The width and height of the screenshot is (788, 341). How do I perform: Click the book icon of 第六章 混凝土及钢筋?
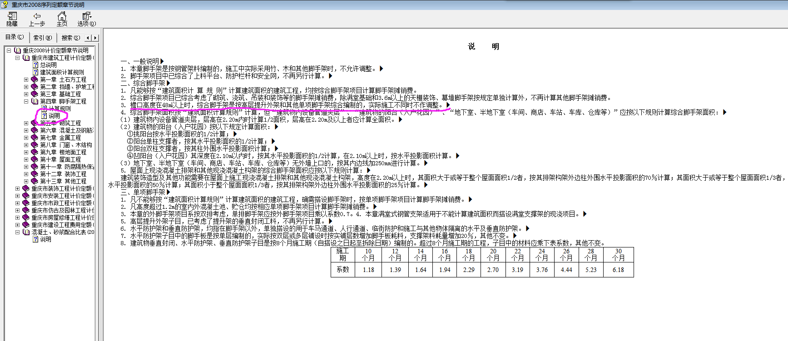click(35, 130)
